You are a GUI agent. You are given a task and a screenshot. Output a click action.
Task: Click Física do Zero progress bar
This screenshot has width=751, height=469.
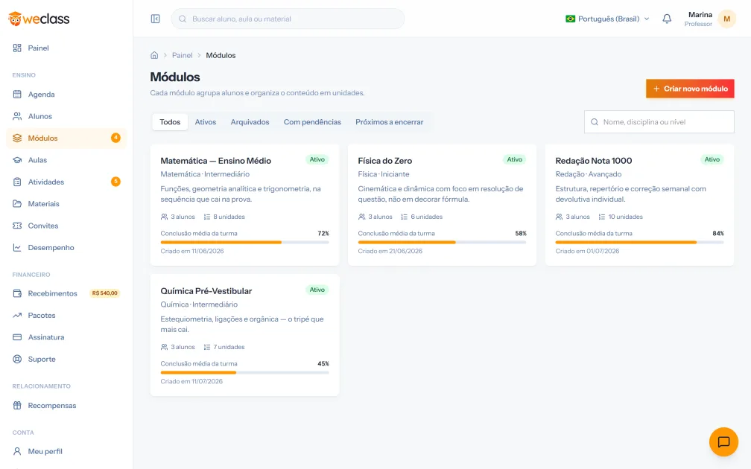pyautogui.click(x=442, y=242)
